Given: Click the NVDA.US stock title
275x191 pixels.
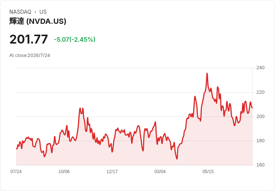Looking at the screenshot, I should (38, 21).
